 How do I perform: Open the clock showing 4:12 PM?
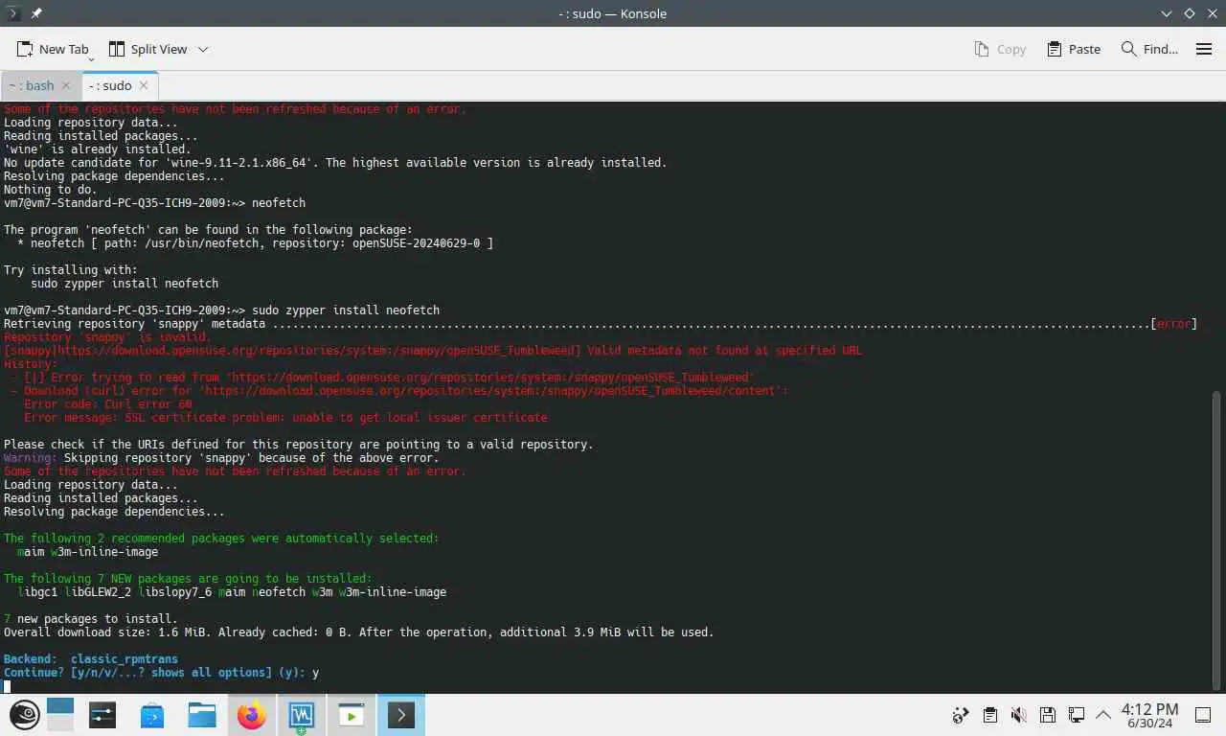(x=1149, y=716)
